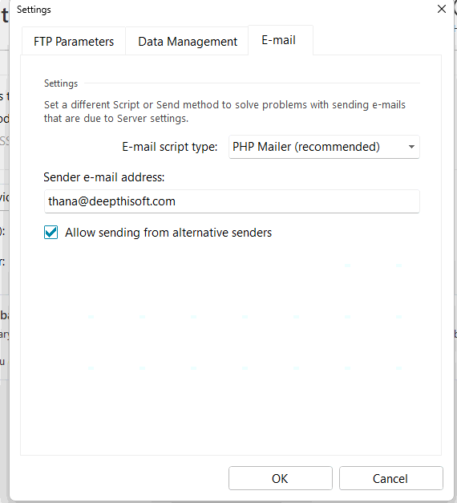Confirm settings with the OK button

281,478
